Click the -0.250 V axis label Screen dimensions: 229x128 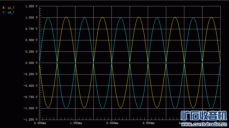coord(31,74)
